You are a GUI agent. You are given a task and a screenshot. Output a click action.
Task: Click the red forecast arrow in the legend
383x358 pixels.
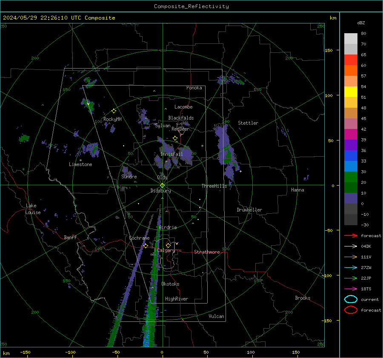(351, 235)
